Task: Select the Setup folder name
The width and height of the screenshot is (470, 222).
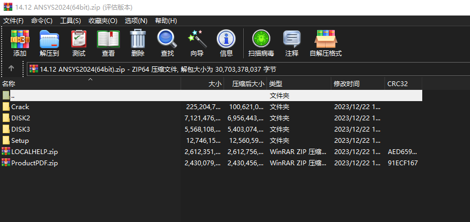Action: [20, 141]
